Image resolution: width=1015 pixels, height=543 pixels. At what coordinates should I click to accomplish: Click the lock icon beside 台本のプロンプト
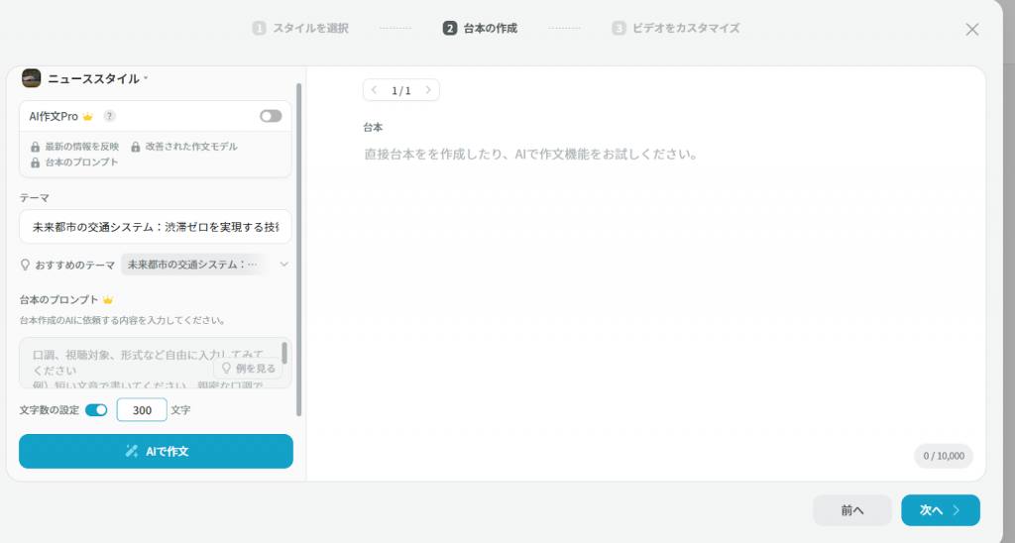tap(36, 163)
